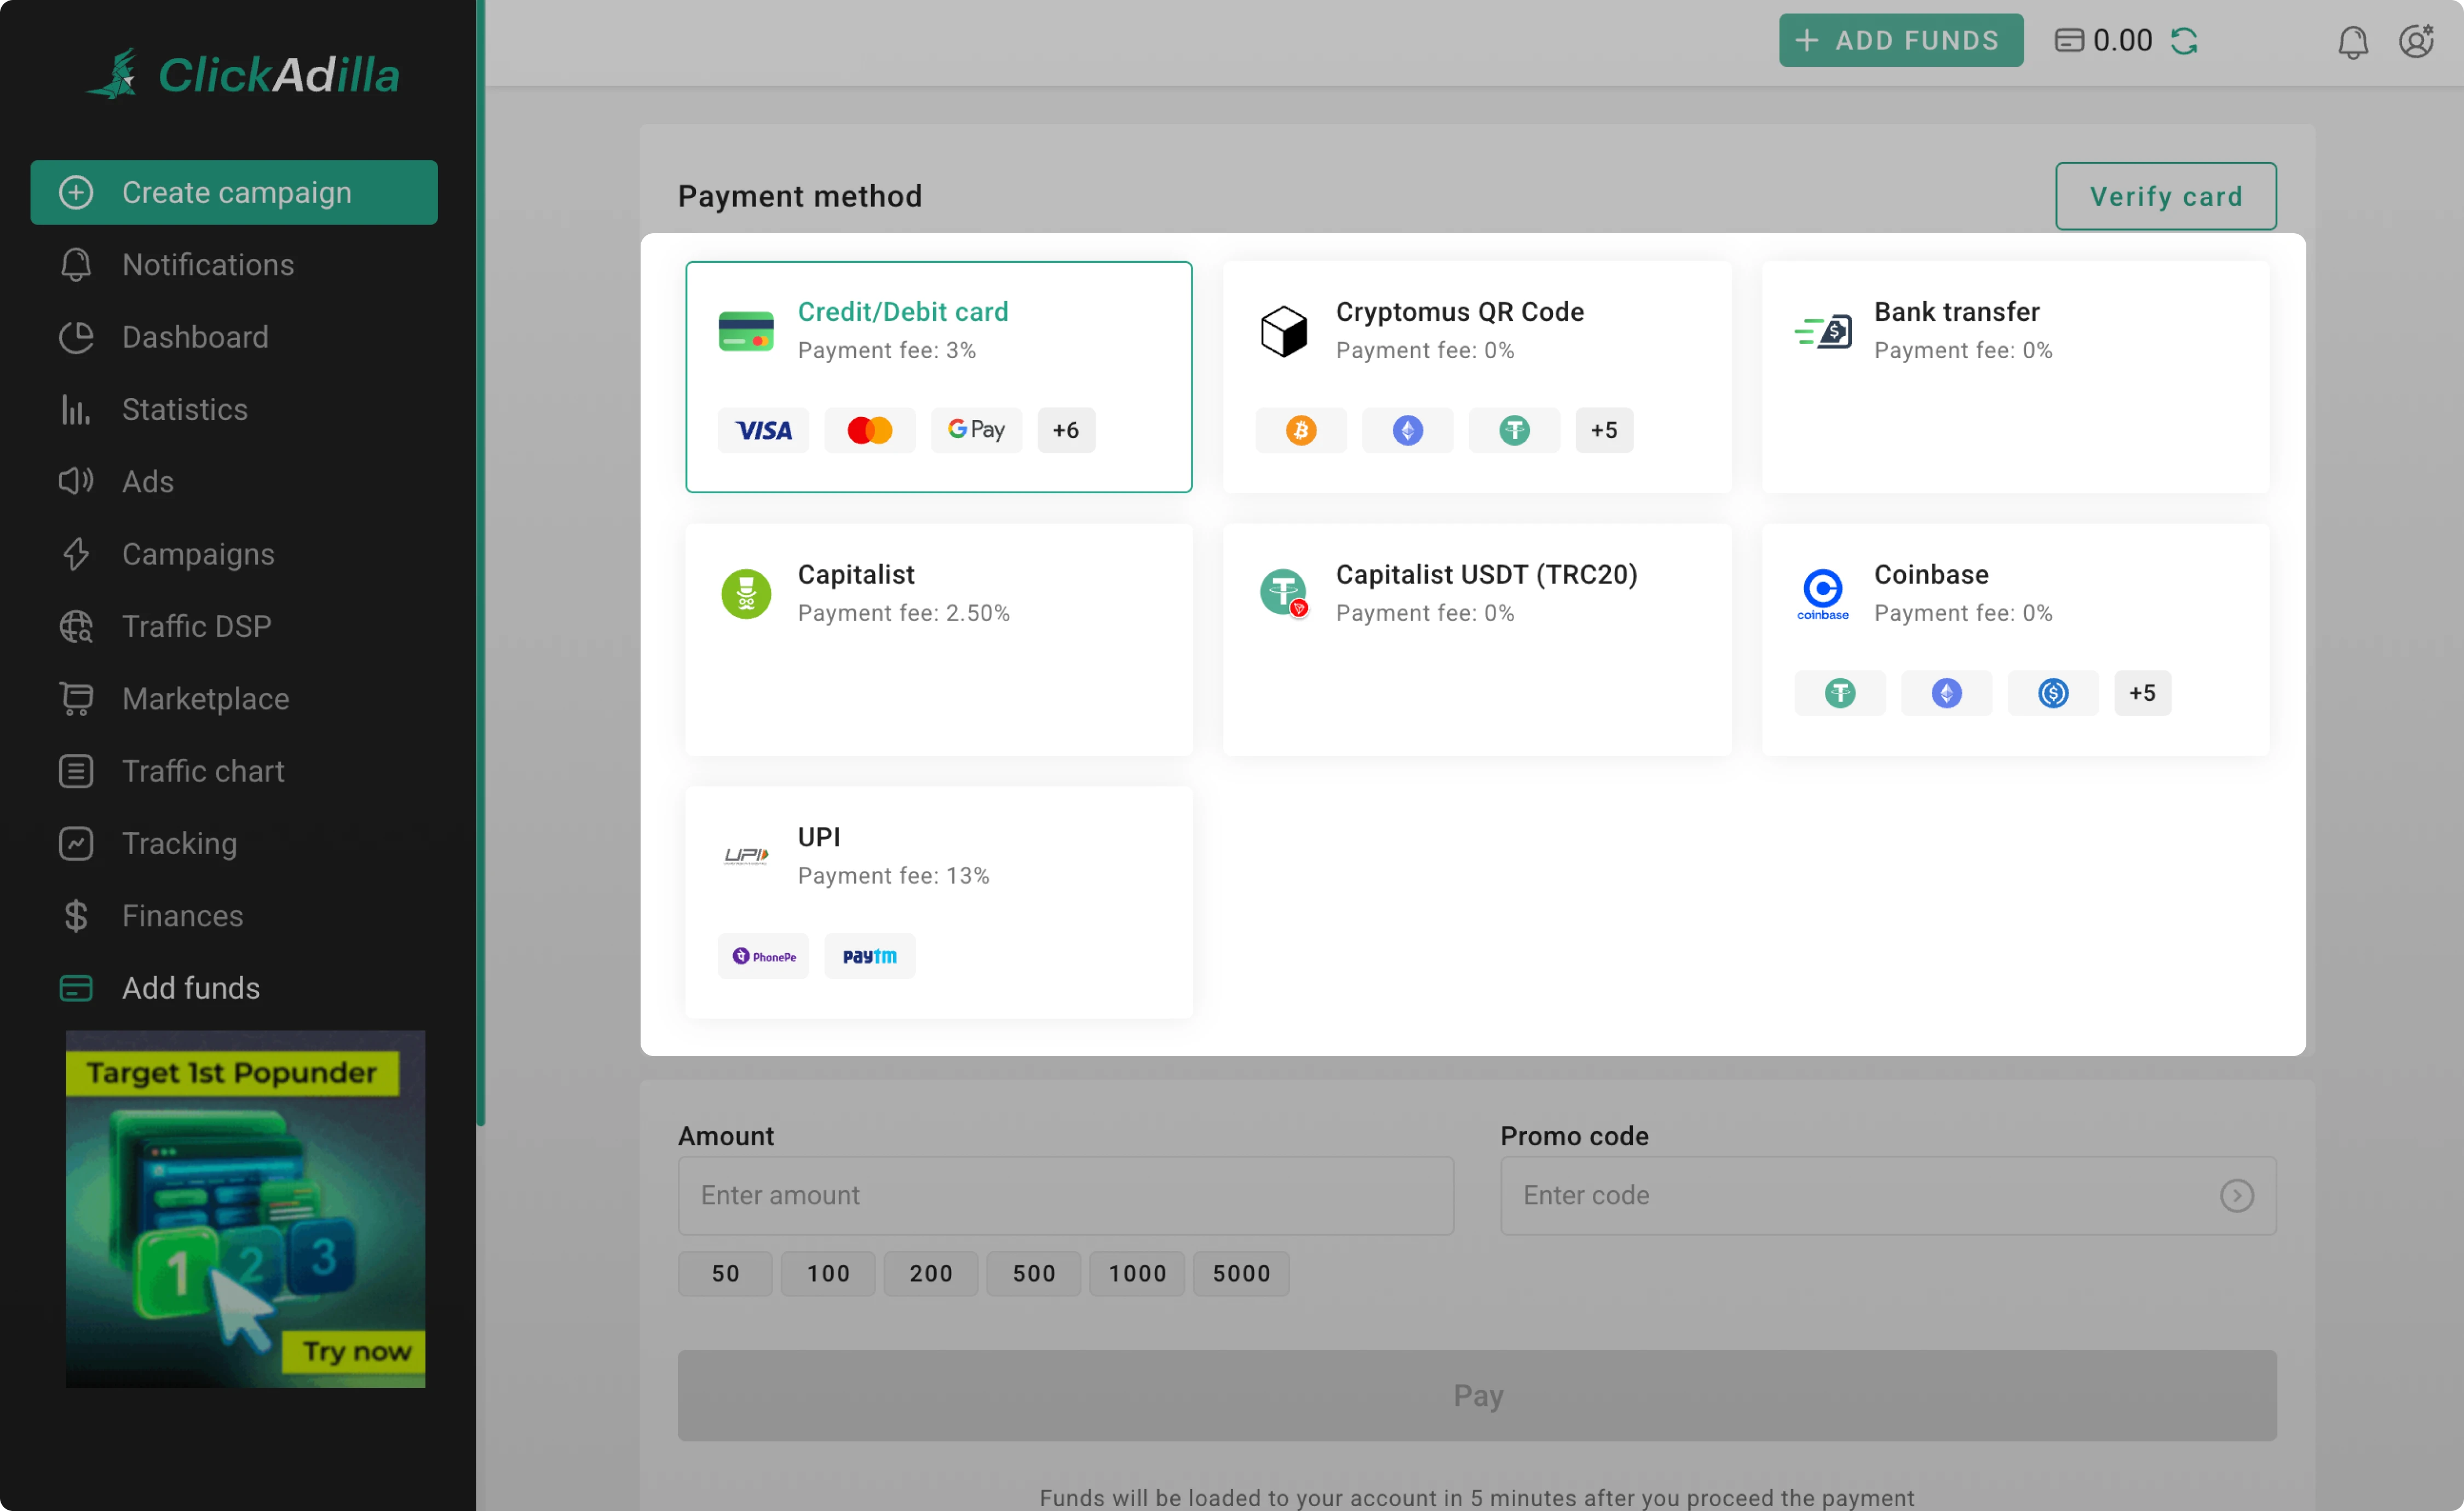Screen dimensions: 2464x1511
Task: Show the +5 extra Cryptomus currencies
Action: coord(1604,429)
